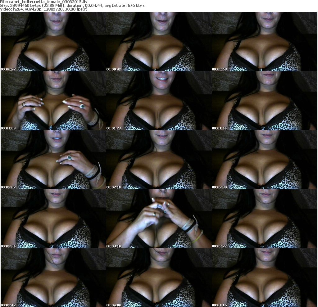Click the 'Video: h264, yuv420p, 1280x720' line
The width and height of the screenshot is (318, 307).
(44, 9)
